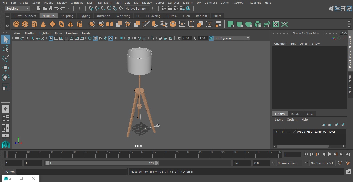This screenshot has height=182, width=353.
Task: Click the current frame input field
Action: [x=292, y=154]
